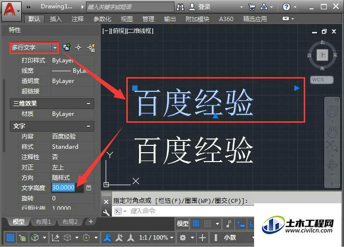Switch to the 模型 layout tab
The height and width of the screenshot is (247, 344).
[x=19, y=222]
